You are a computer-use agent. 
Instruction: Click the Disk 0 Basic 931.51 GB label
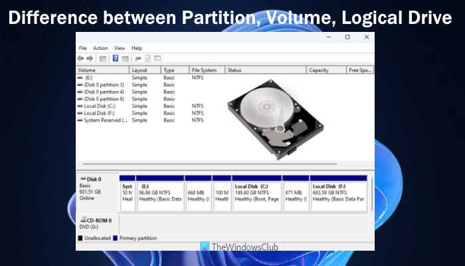97,193
